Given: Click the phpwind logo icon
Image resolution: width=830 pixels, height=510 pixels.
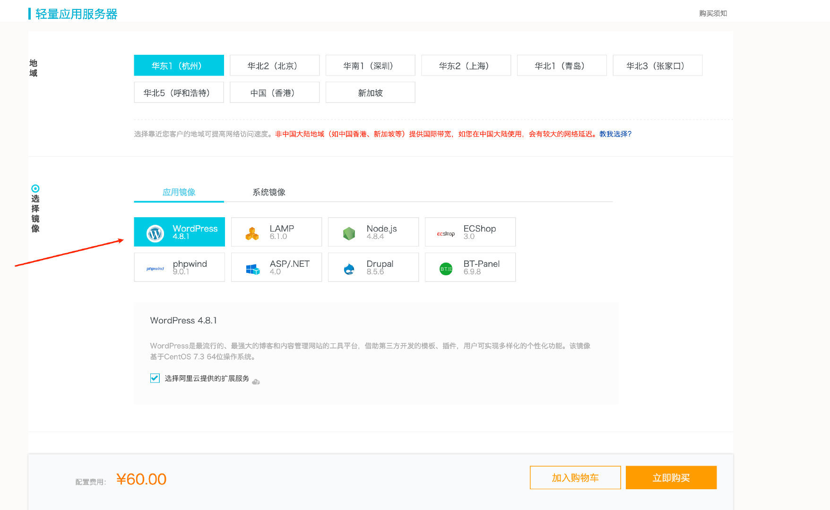Looking at the screenshot, I should 155,269.
